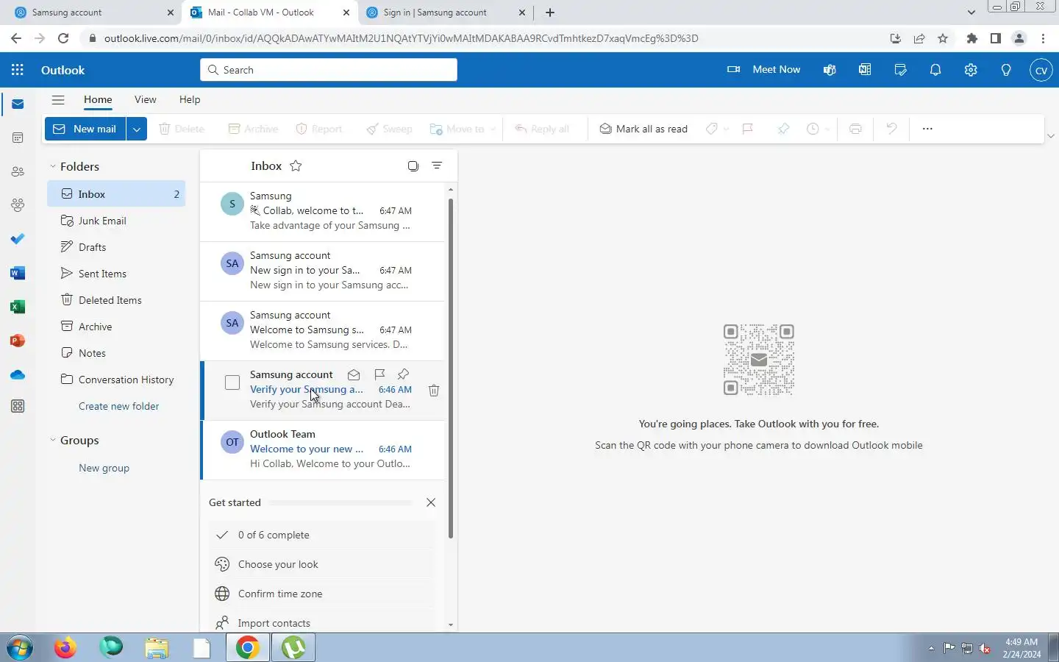Open More apps icon in app rail
The height and width of the screenshot is (662, 1059).
coord(18,406)
